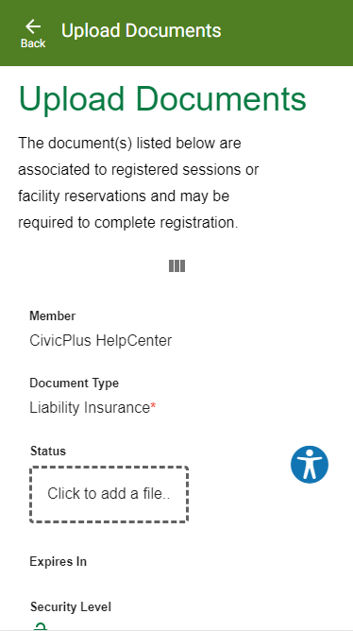This screenshot has height=631, width=353.
Task: Select the Liability Insurance document type
Action: click(90, 408)
